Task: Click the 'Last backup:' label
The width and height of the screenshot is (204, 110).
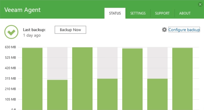Action: click(x=34, y=30)
